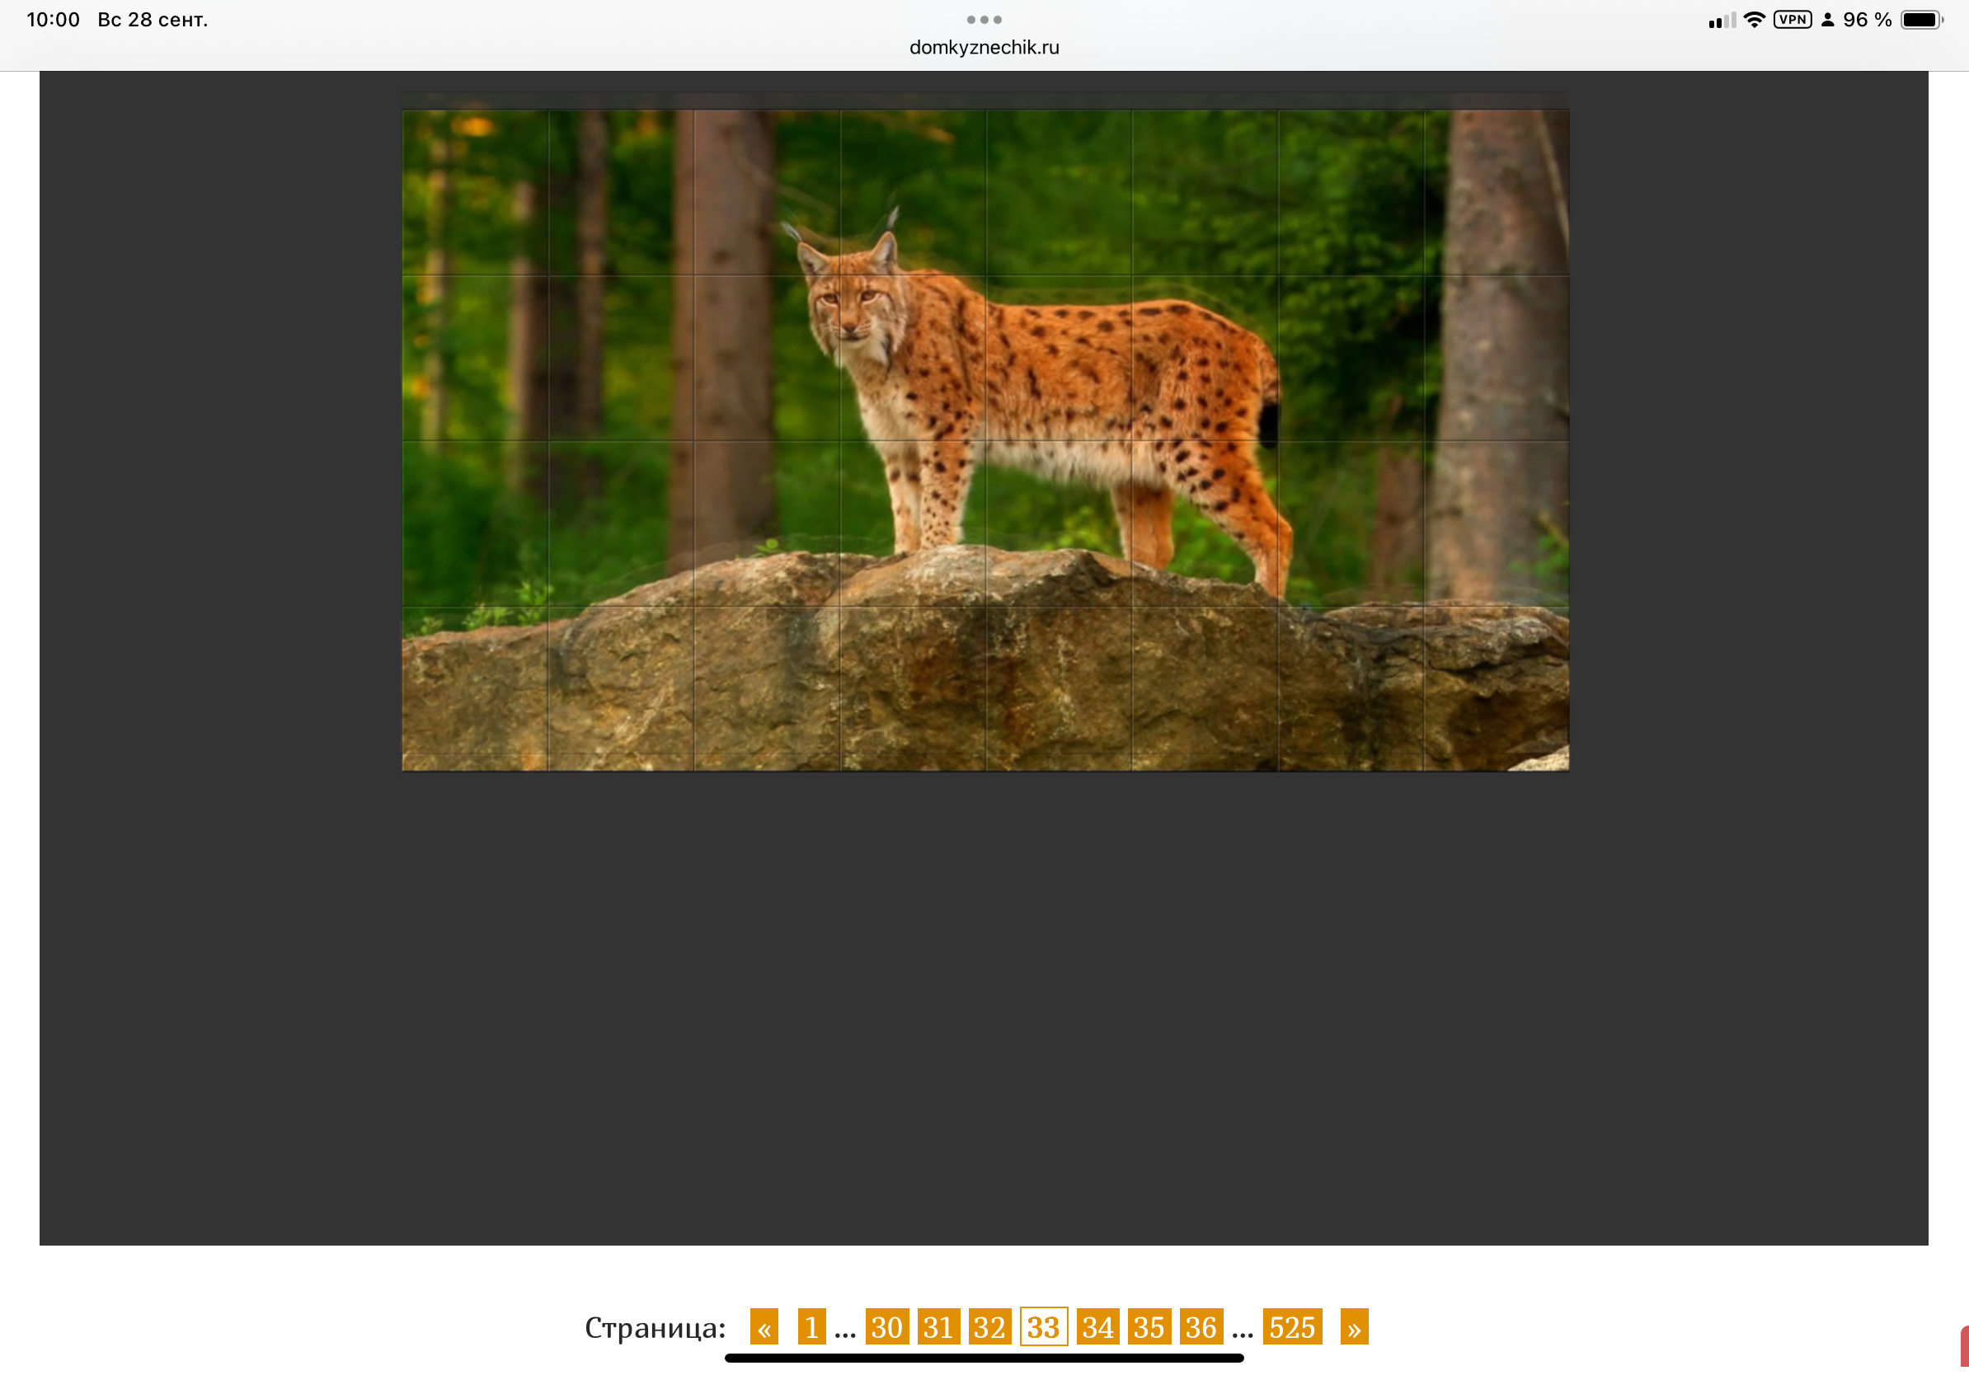Viewport: 1969px width, 1375px height.
Task: Jump to last page 525
Action: 1291,1327
